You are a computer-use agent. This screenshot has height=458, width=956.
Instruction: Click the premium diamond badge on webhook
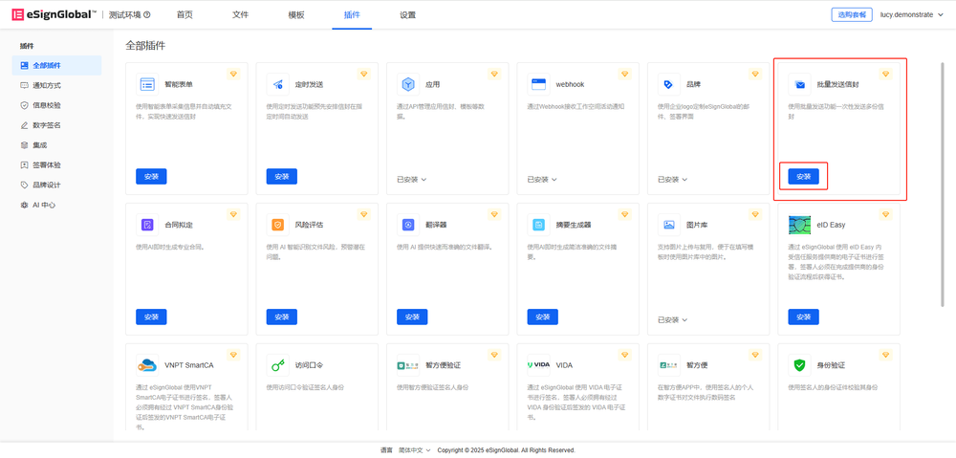click(x=625, y=74)
